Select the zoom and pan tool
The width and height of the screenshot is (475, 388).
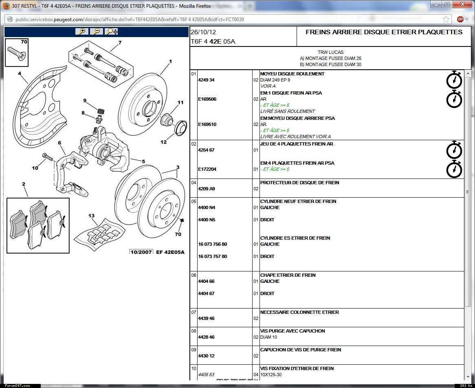pos(111,31)
